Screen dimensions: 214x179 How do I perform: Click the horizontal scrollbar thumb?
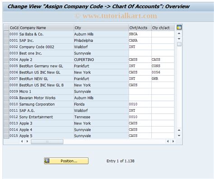tap(47, 142)
